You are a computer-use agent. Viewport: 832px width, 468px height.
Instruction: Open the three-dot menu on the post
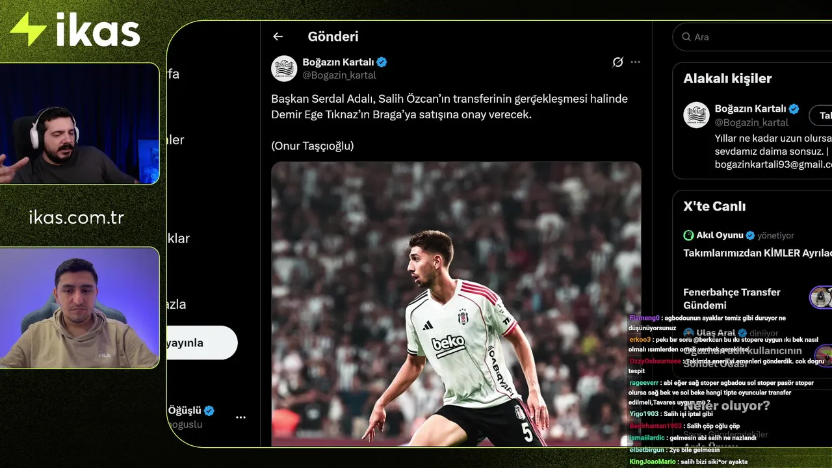635,62
